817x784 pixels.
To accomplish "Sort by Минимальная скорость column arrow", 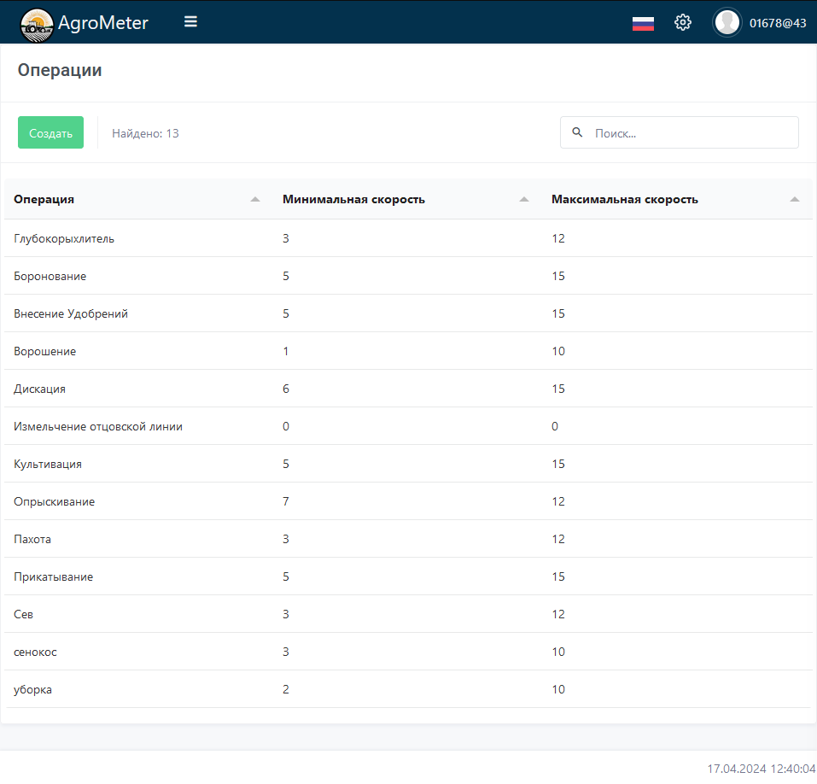I will tap(524, 200).
